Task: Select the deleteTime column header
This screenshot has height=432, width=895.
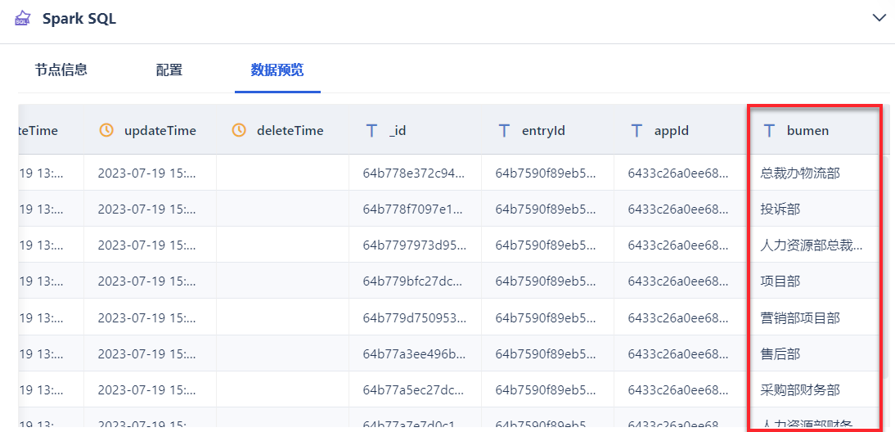Action: [x=282, y=130]
